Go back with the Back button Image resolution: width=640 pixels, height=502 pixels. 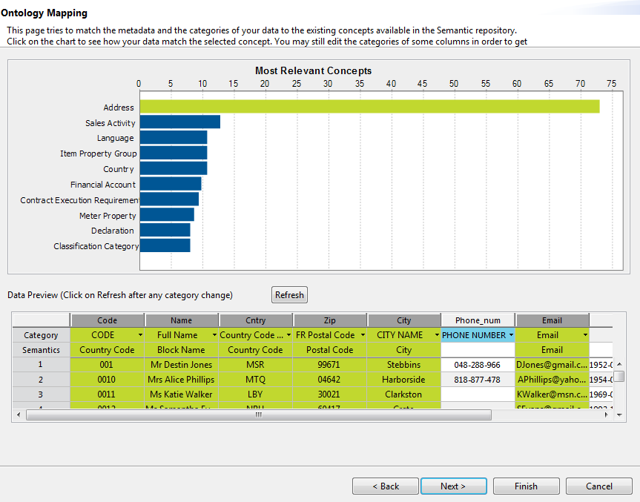pos(386,486)
